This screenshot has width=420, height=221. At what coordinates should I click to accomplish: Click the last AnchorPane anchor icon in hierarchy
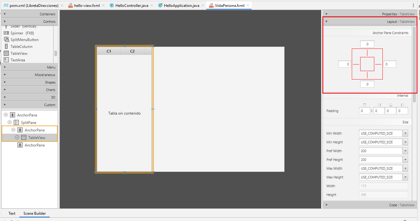click(20, 145)
